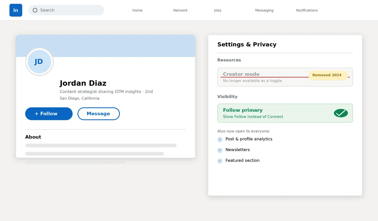Click the Follow primary setting title
The image size is (378, 221).
coord(243,110)
